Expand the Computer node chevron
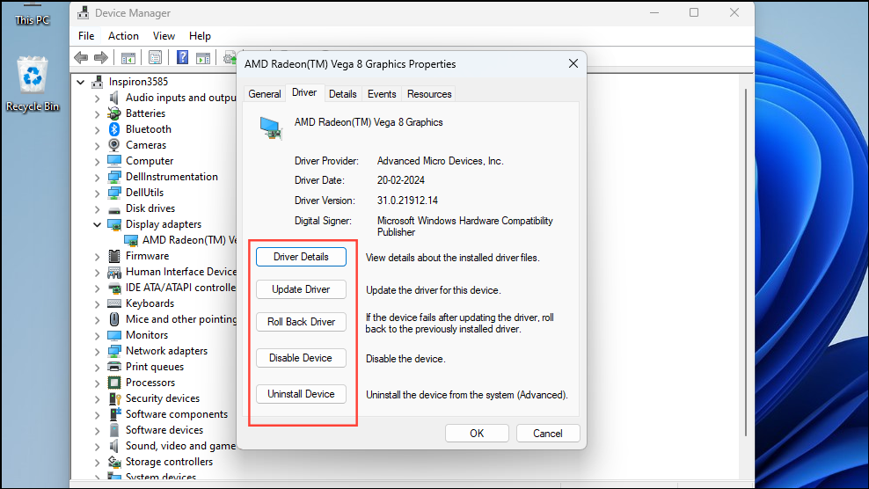 point(97,161)
